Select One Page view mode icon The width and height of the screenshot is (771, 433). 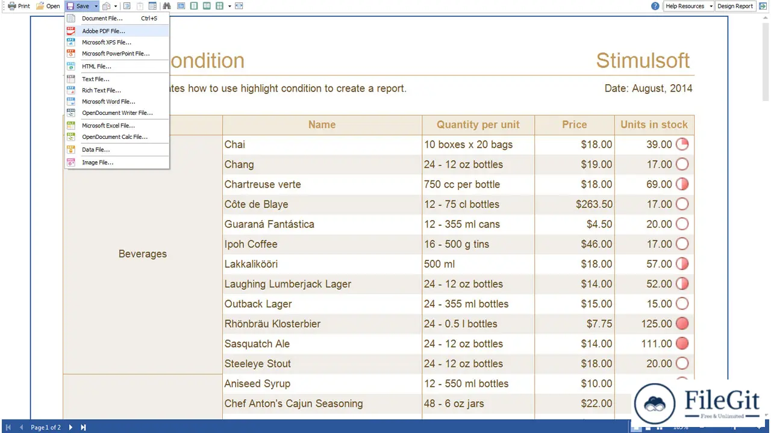tap(194, 6)
